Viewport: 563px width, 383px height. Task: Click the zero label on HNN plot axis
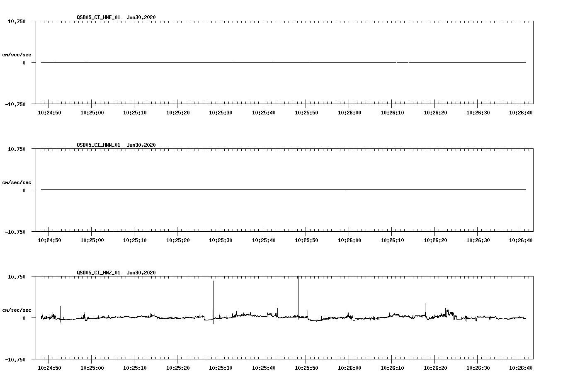point(24,190)
